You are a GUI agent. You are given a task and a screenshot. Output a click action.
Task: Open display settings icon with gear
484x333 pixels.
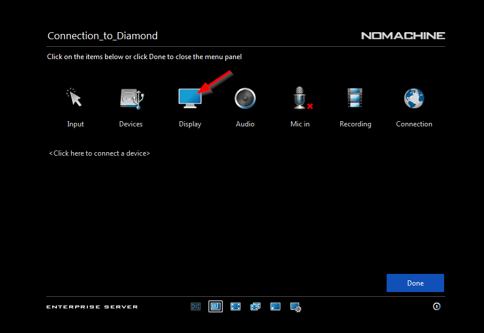[296, 307]
